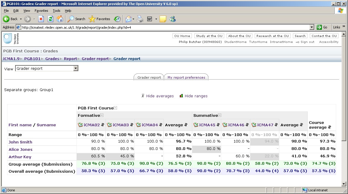Open the Tools menu
The width and height of the screenshot is (348, 194).
(x=56, y=11)
